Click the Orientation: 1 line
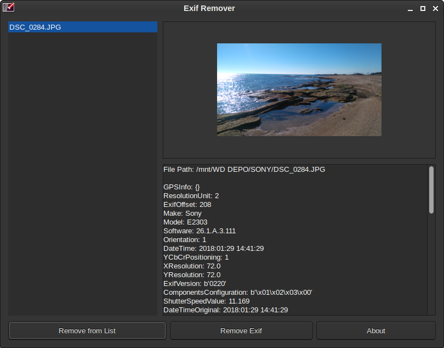 click(x=185, y=240)
